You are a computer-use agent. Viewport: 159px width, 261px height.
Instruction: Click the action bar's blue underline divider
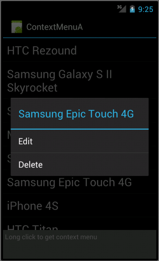point(80,38)
